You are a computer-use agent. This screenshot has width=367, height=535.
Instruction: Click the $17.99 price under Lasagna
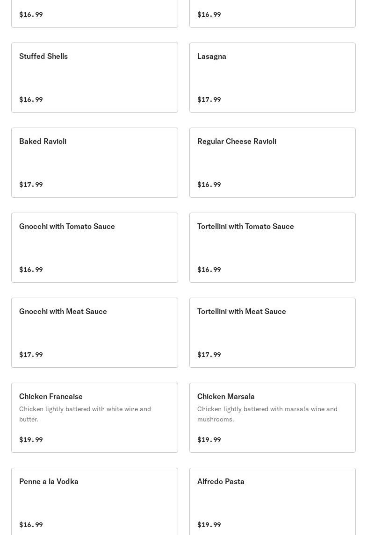point(209,100)
